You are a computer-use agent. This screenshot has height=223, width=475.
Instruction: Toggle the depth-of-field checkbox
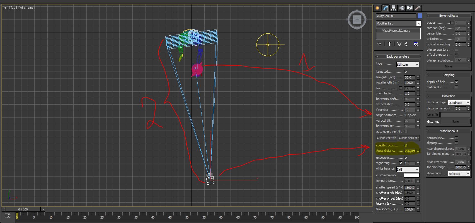456,82
